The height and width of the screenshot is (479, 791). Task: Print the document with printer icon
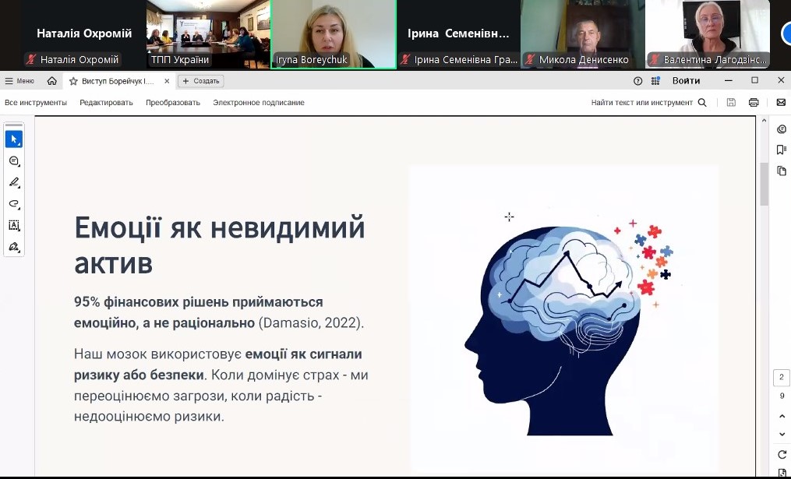tap(754, 103)
